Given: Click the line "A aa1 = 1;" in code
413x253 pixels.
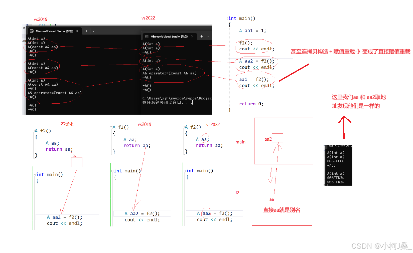Looking at the screenshot, I should point(252,31).
